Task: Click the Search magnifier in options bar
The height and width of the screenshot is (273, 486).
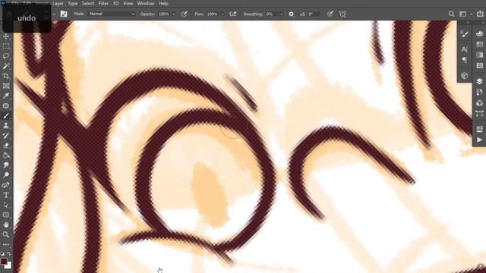Action: [451, 14]
